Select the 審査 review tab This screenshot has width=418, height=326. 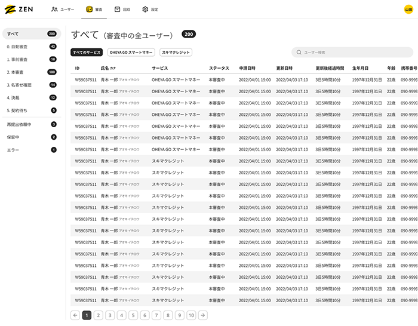(x=94, y=10)
